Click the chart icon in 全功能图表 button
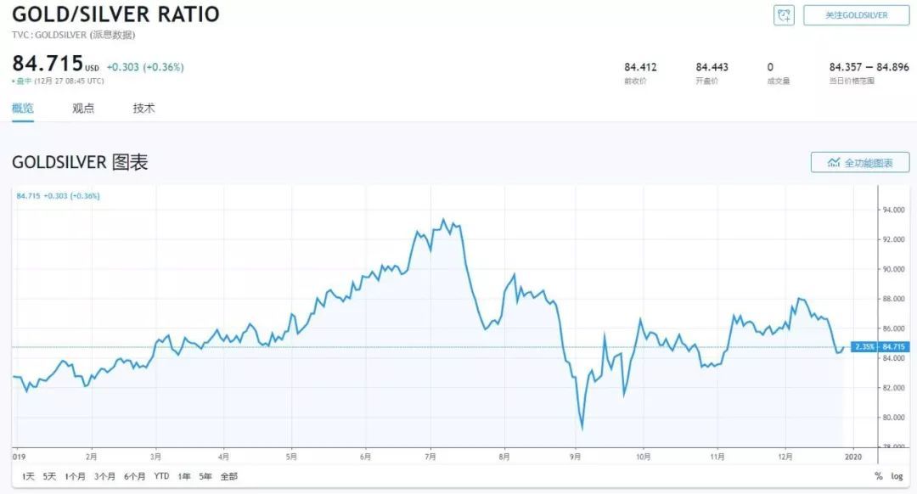Image resolution: width=917 pixels, height=494 pixels. [x=833, y=162]
